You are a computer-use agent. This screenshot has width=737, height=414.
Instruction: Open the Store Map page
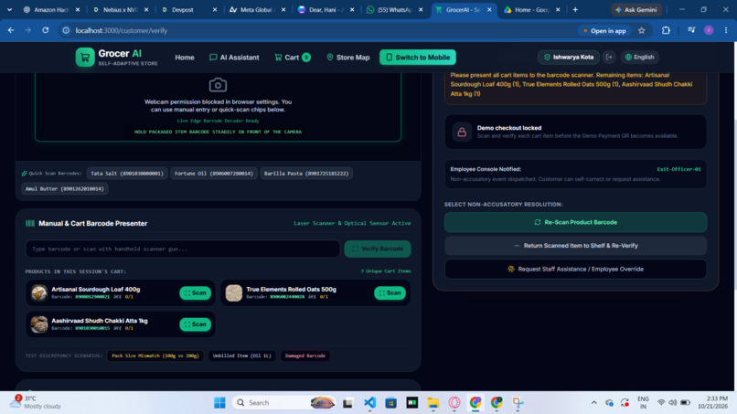[x=347, y=58]
